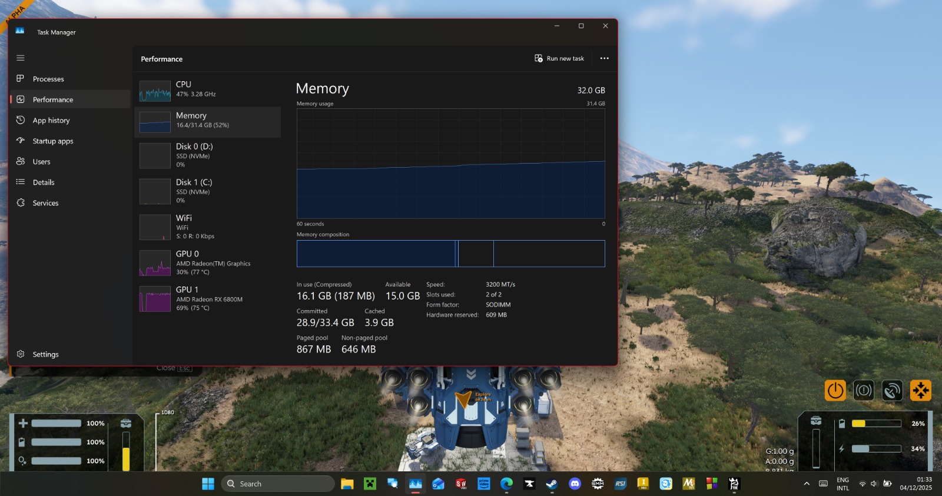The image size is (942, 496).
Task: Expand the system tray hidden icons chevron
Action: (807, 484)
